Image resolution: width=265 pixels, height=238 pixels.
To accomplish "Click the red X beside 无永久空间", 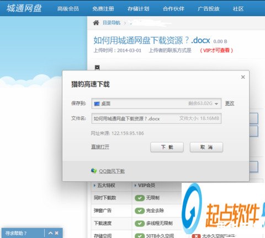I will point(196,236).
